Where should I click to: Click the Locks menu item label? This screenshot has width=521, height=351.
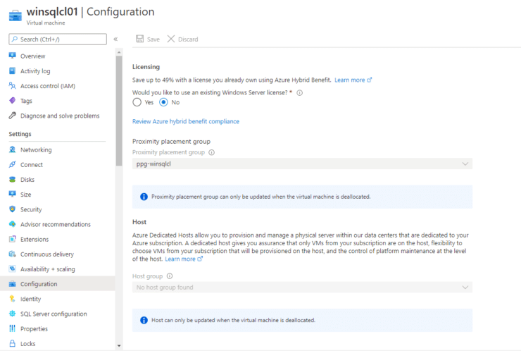[28, 344]
